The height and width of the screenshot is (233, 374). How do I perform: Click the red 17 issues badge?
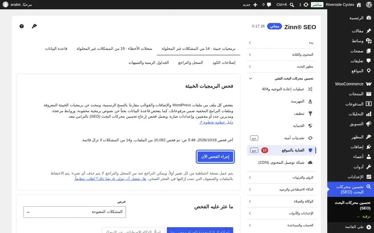pos(265,150)
